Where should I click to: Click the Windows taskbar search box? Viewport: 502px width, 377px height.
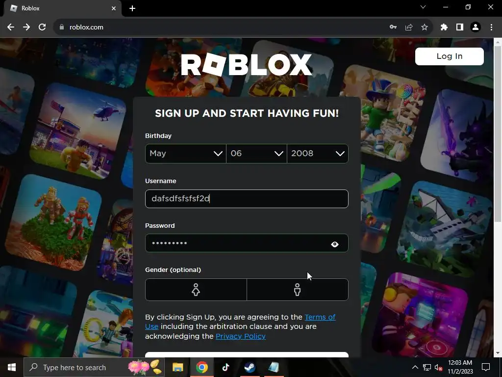click(94, 367)
